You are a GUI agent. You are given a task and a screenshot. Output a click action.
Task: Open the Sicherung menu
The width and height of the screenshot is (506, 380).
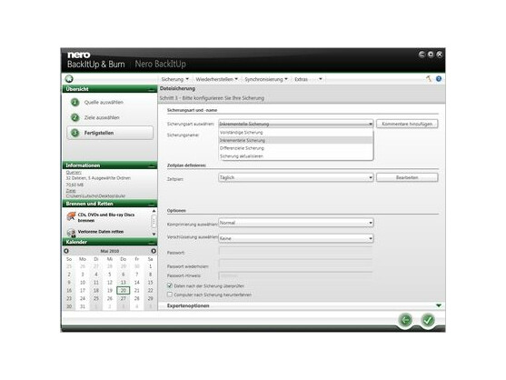174,79
